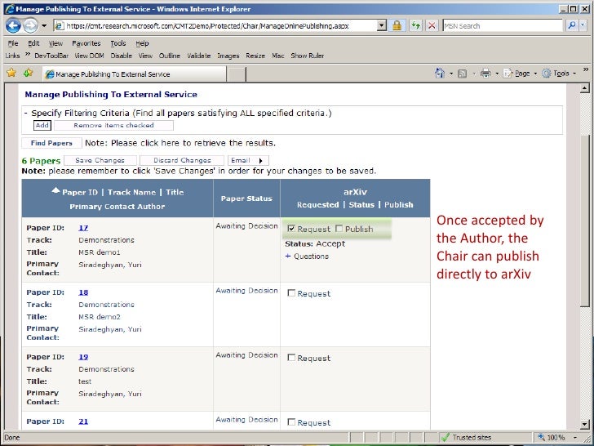Screen dimensions: 594x446
Task: Click the Discard Changes button
Action: tap(182, 160)
